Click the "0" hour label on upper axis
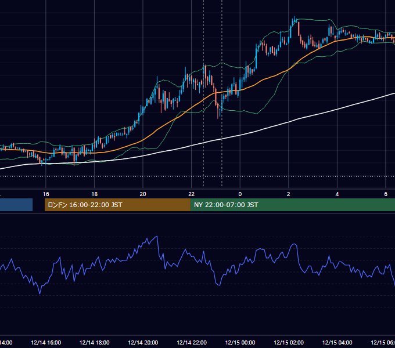The image size is (395, 348). [x=240, y=194]
